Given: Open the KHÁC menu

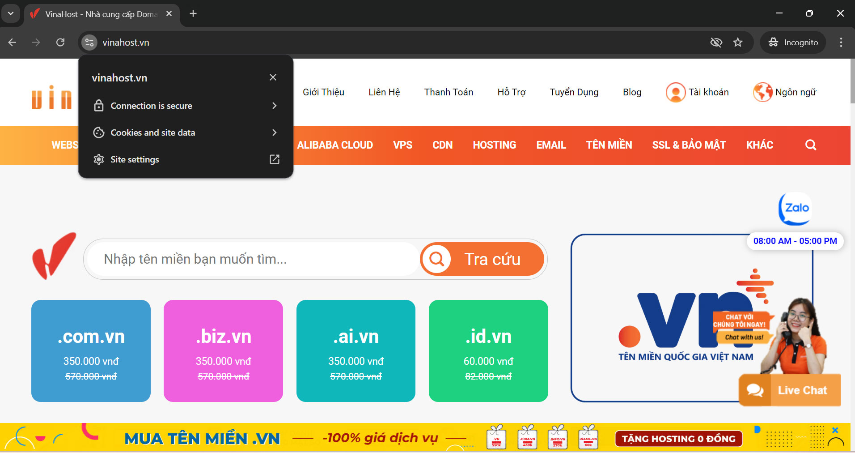Looking at the screenshot, I should coord(759,145).
